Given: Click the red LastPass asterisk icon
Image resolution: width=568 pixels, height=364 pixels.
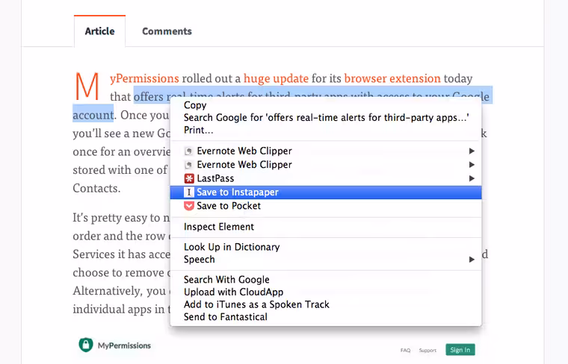Looking at the screenshot, I should (x=189, y=178).
